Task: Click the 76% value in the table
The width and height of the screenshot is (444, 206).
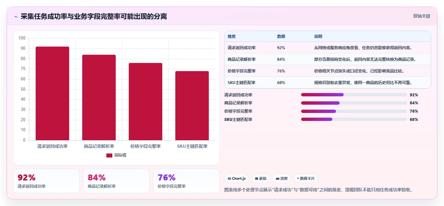Action: (281, 71)
